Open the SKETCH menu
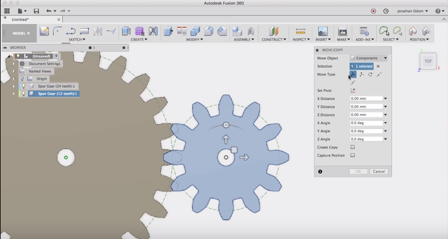448x239 pixels. 77,40
